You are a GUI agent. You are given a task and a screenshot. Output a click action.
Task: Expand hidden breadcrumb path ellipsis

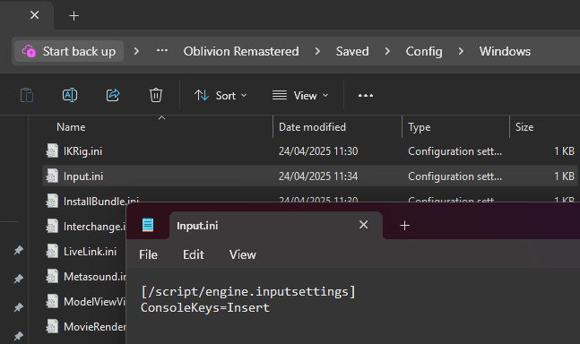click(162, 51)
